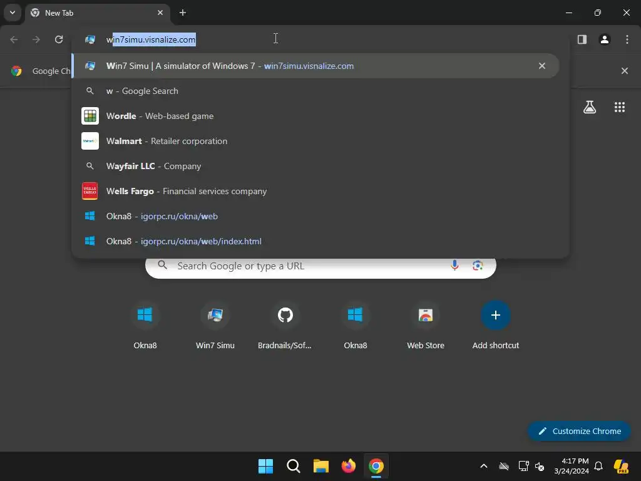Image resolution: width=641 pixels, height=481 pixels.
Task: Close the New Tab tab
Action: pyautogui.click(x=160, y=13)
